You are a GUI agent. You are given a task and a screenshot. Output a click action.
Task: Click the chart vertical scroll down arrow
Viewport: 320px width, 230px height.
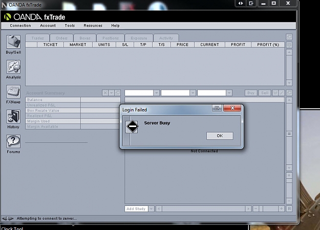click(289, 168)
